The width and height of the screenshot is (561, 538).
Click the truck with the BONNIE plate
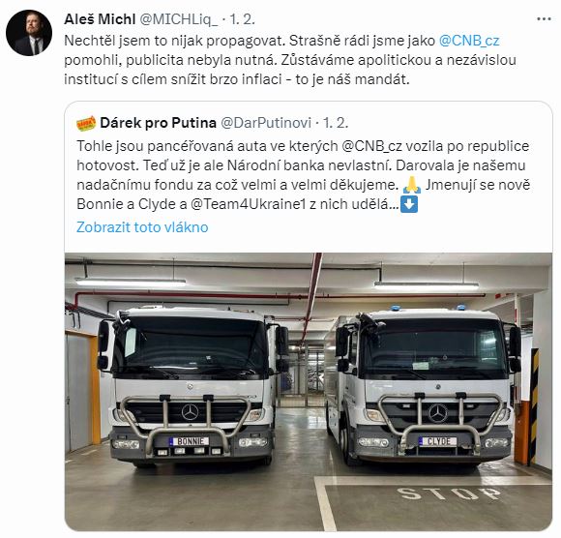[x=192, y=387]
